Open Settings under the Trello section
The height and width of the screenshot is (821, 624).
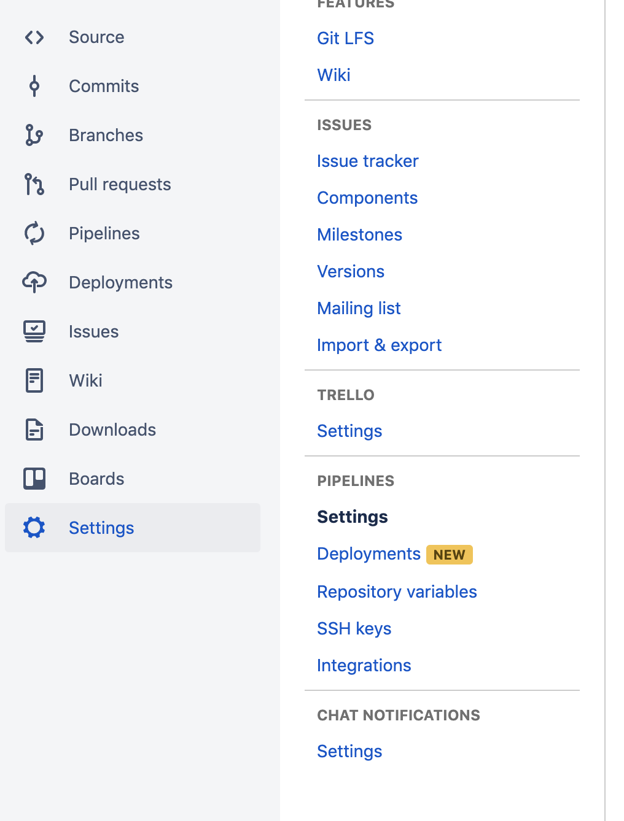(x=349, y=431)
